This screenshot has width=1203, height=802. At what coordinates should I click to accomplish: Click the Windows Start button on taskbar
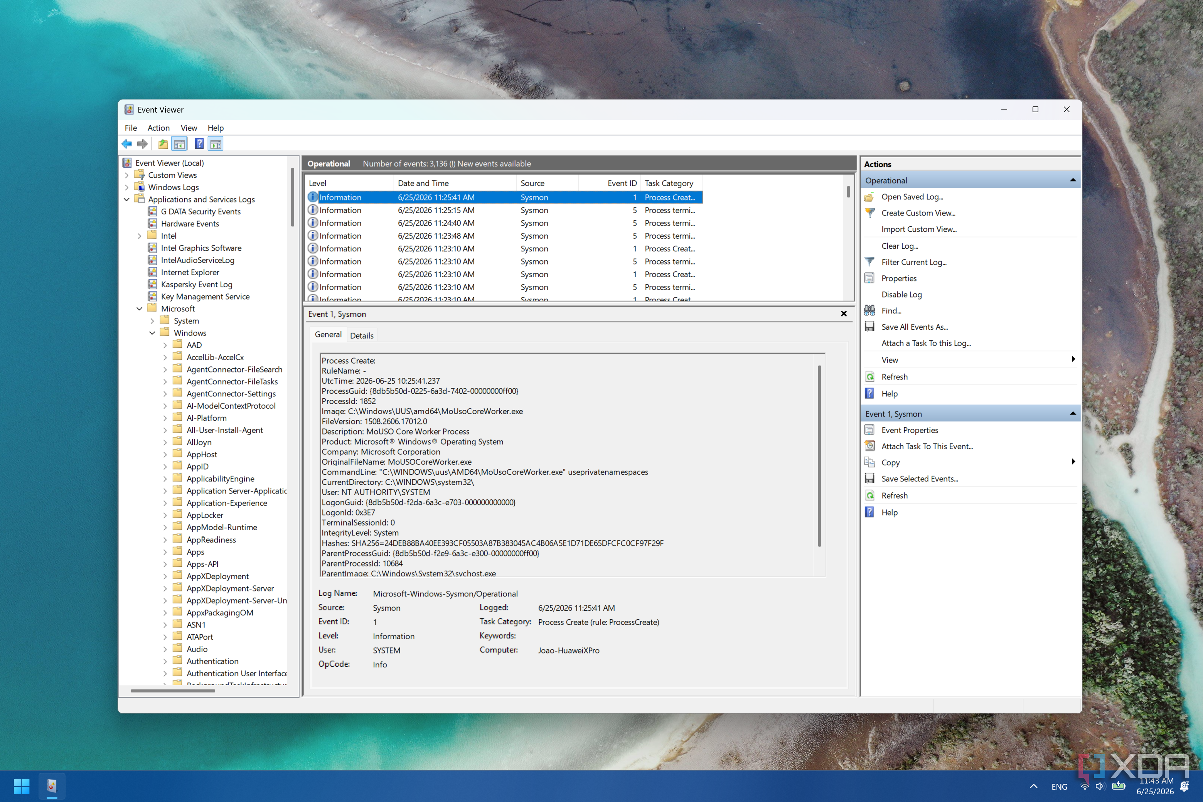coord(22,786)
